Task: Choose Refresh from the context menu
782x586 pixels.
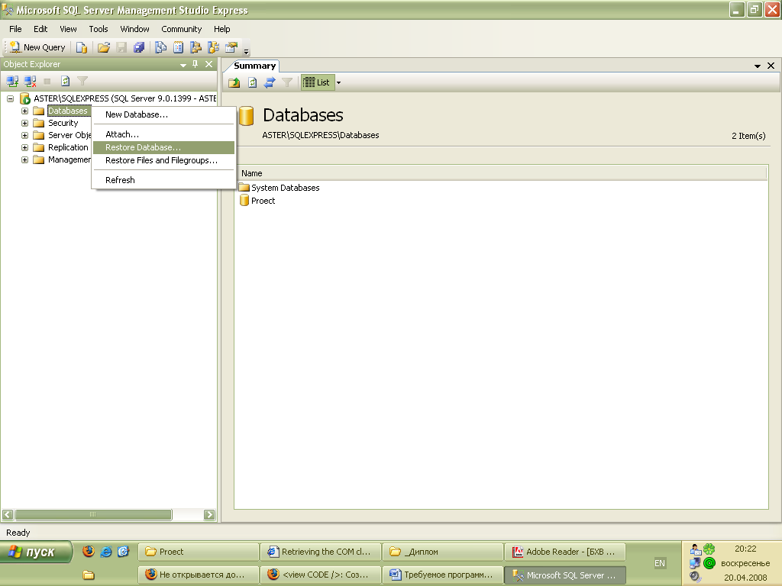Action: pos(163,180)
